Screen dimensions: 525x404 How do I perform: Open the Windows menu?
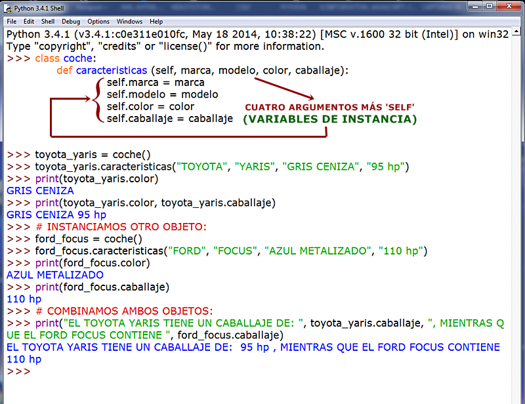129,21
